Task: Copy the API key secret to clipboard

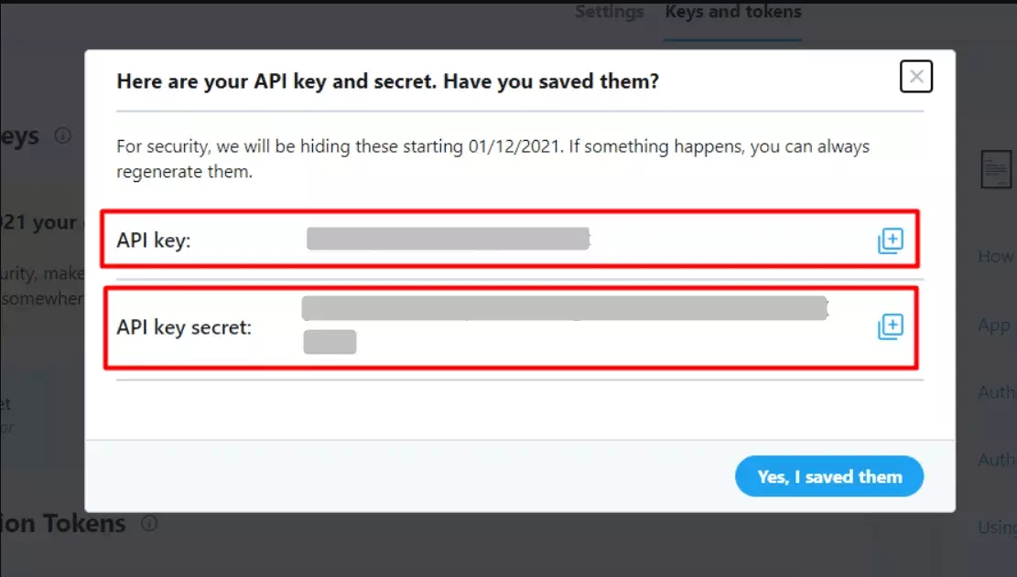Action: click(x=891, y=326)
